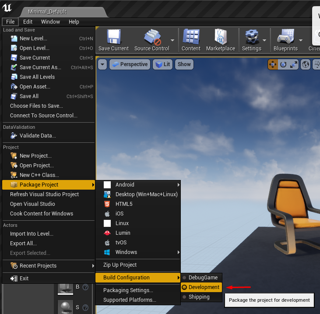The image size is (320, 314).
Task: Toggle the Perspective viewport mode button
Action: [130, 64]
